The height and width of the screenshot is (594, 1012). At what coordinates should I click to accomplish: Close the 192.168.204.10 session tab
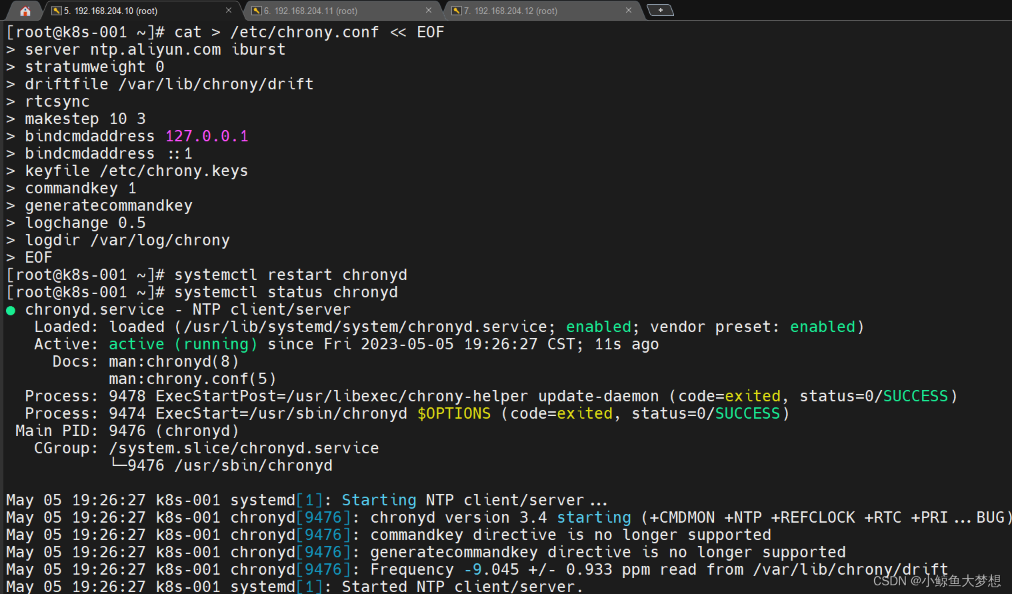(x=229, y=11)
